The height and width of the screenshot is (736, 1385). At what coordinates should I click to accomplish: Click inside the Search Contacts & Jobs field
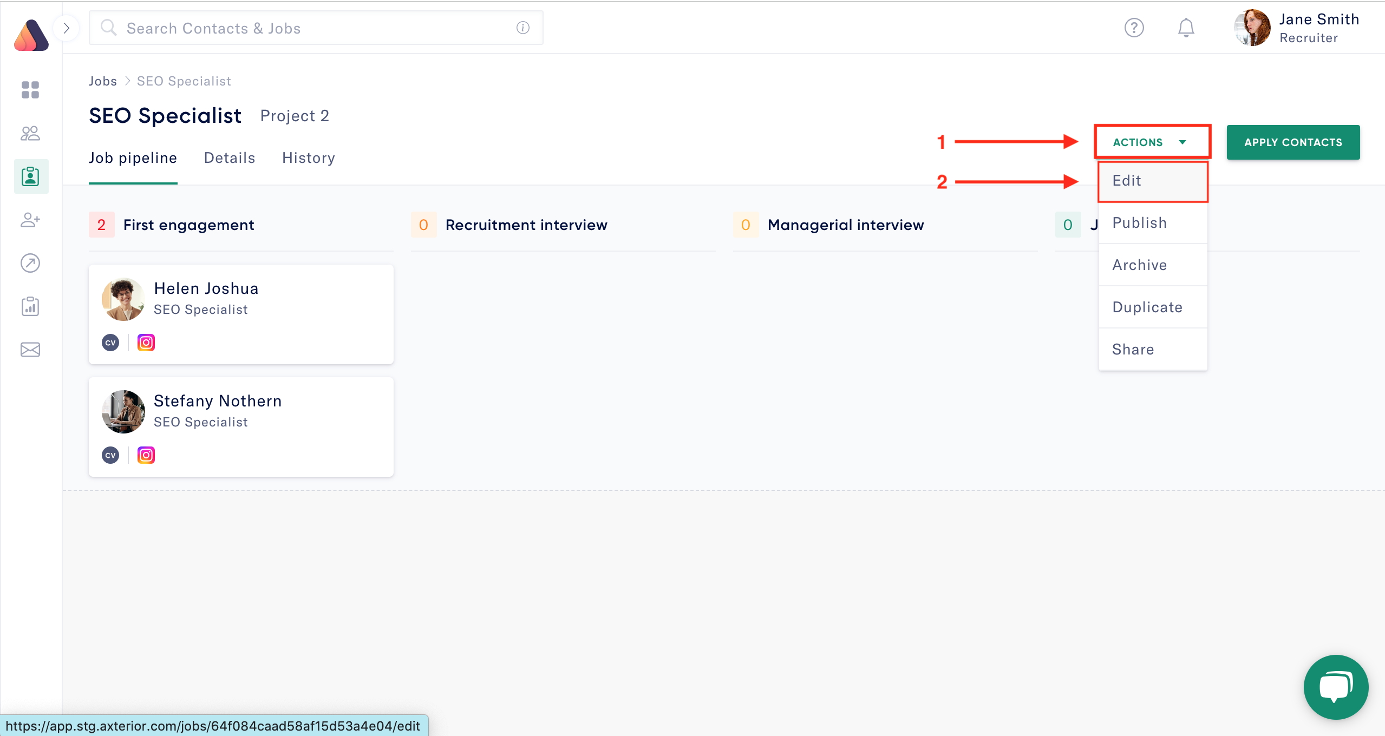(x=314, y=28)
